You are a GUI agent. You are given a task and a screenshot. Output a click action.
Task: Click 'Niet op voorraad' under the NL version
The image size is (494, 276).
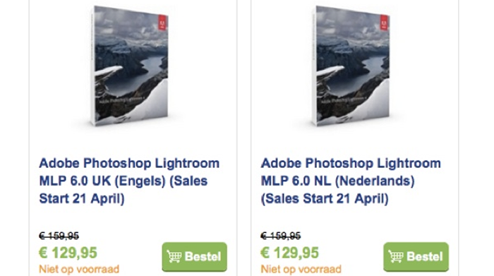pos(301,269)
